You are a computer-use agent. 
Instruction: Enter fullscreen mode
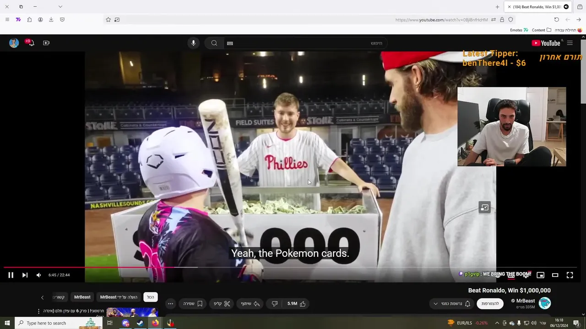pos(570,275)
